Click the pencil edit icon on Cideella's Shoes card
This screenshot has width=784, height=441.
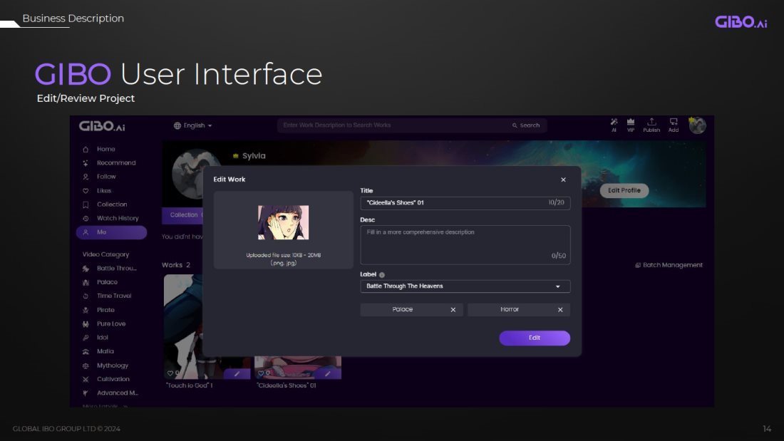click(x=328, y=373)
